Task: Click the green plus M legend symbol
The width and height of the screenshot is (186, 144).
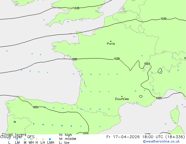Action: pyautogui.click(x=25, y=139)
